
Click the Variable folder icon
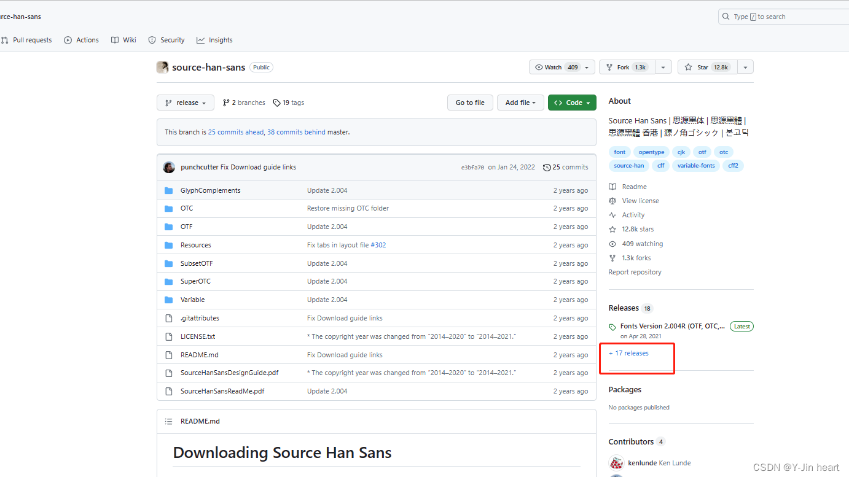click(169, 300)
